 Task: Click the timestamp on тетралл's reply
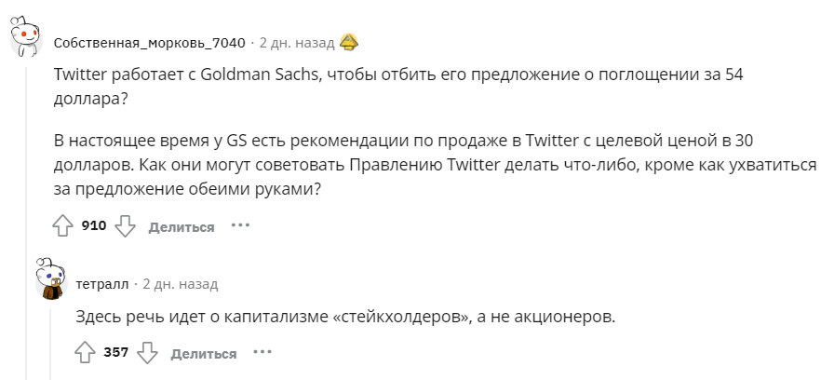click(180, 283)
